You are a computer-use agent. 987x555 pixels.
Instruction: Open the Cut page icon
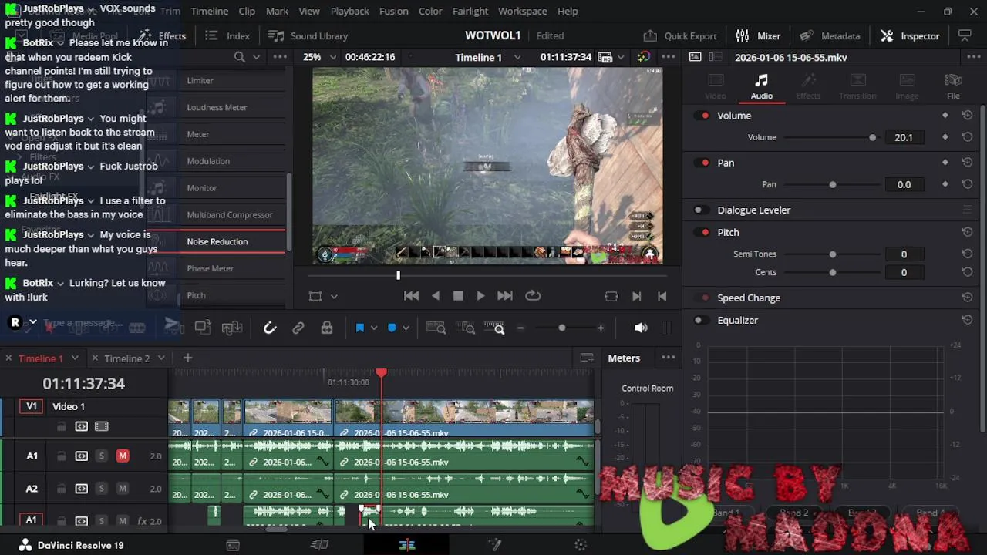point(319,545)
